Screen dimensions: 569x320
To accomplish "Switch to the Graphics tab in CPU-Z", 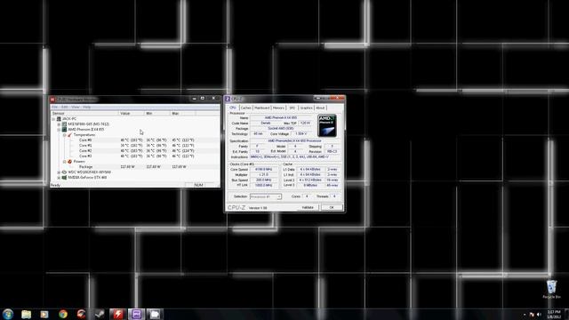I will click(306, 108).
